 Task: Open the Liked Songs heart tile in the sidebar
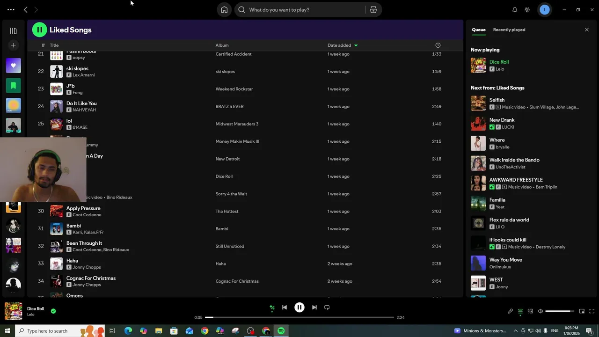coord(13,66)
